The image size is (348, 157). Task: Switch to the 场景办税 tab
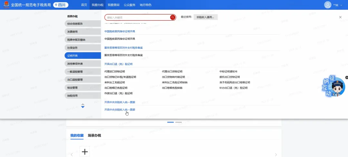[x=94, y=135]
